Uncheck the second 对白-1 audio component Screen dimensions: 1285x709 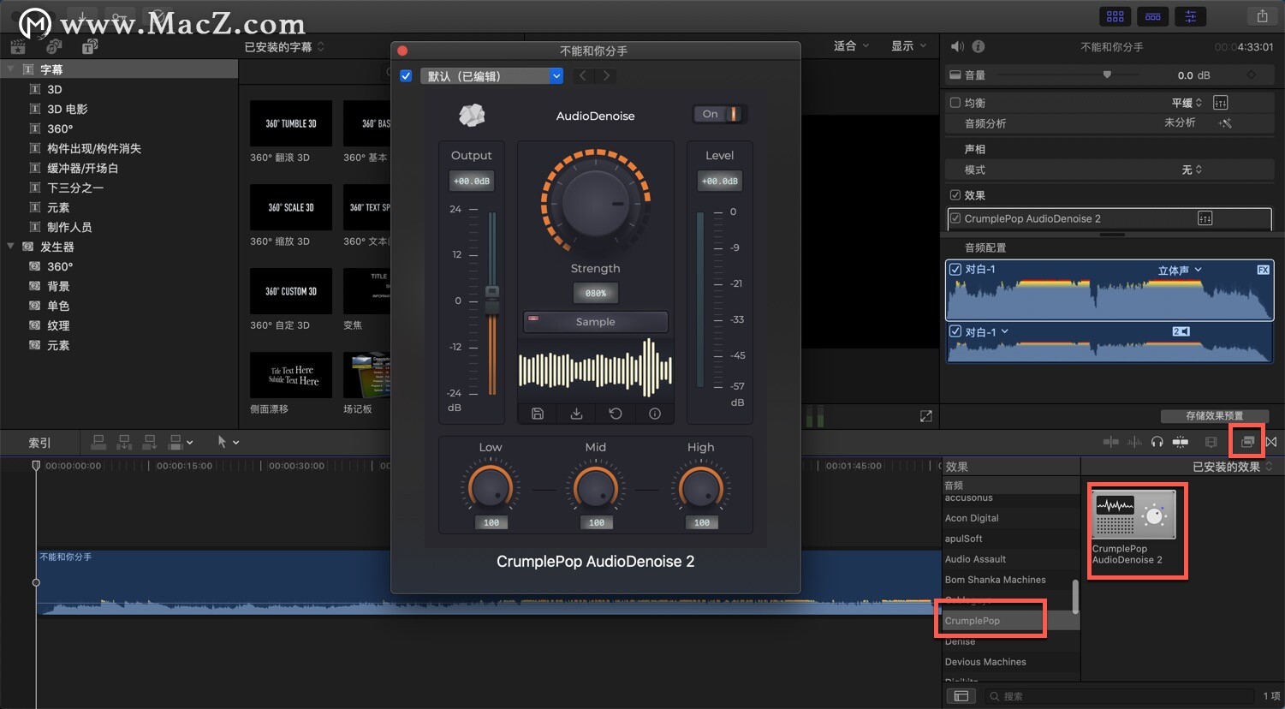pyautogui.click(x=955, y=331)
